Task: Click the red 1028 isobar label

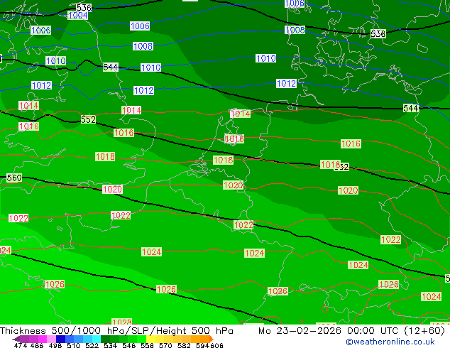Action: [x=122, y=322]
